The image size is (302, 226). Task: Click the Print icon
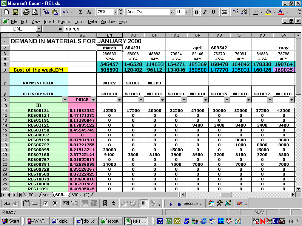[x=26, y=12]
